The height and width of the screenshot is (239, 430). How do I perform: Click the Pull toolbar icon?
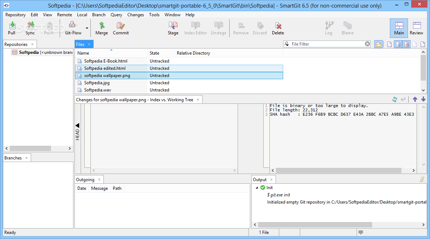(x=12, y=28)
